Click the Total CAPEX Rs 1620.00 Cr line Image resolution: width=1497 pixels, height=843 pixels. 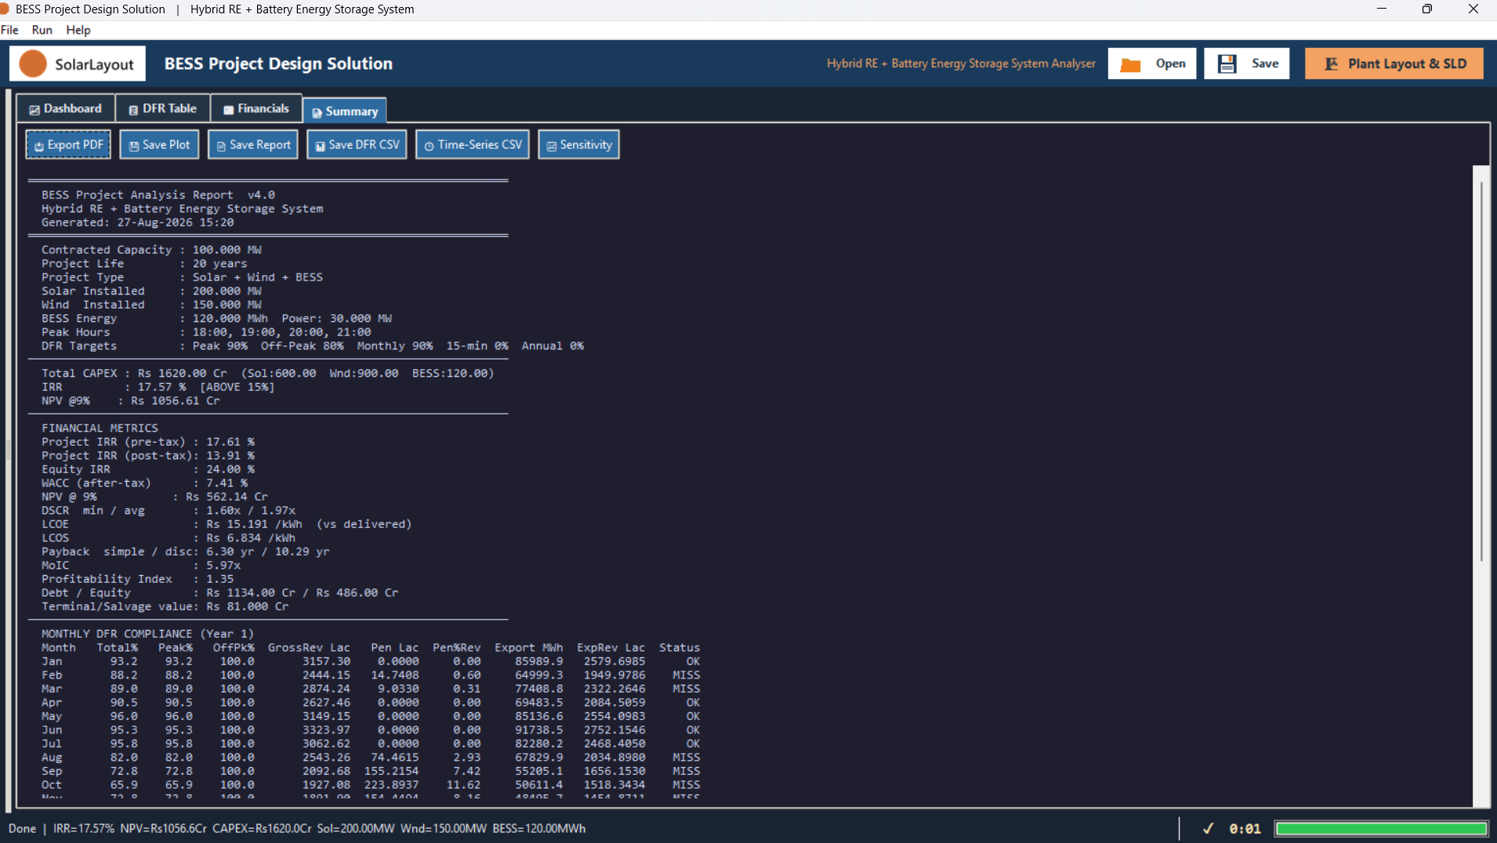(268, 373)
